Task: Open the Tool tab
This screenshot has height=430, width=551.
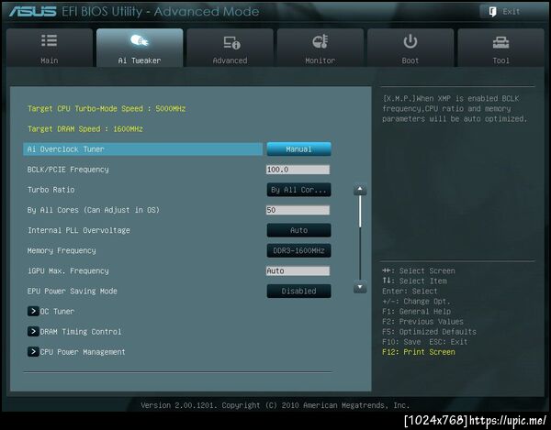Action: [x=500, y=48]
